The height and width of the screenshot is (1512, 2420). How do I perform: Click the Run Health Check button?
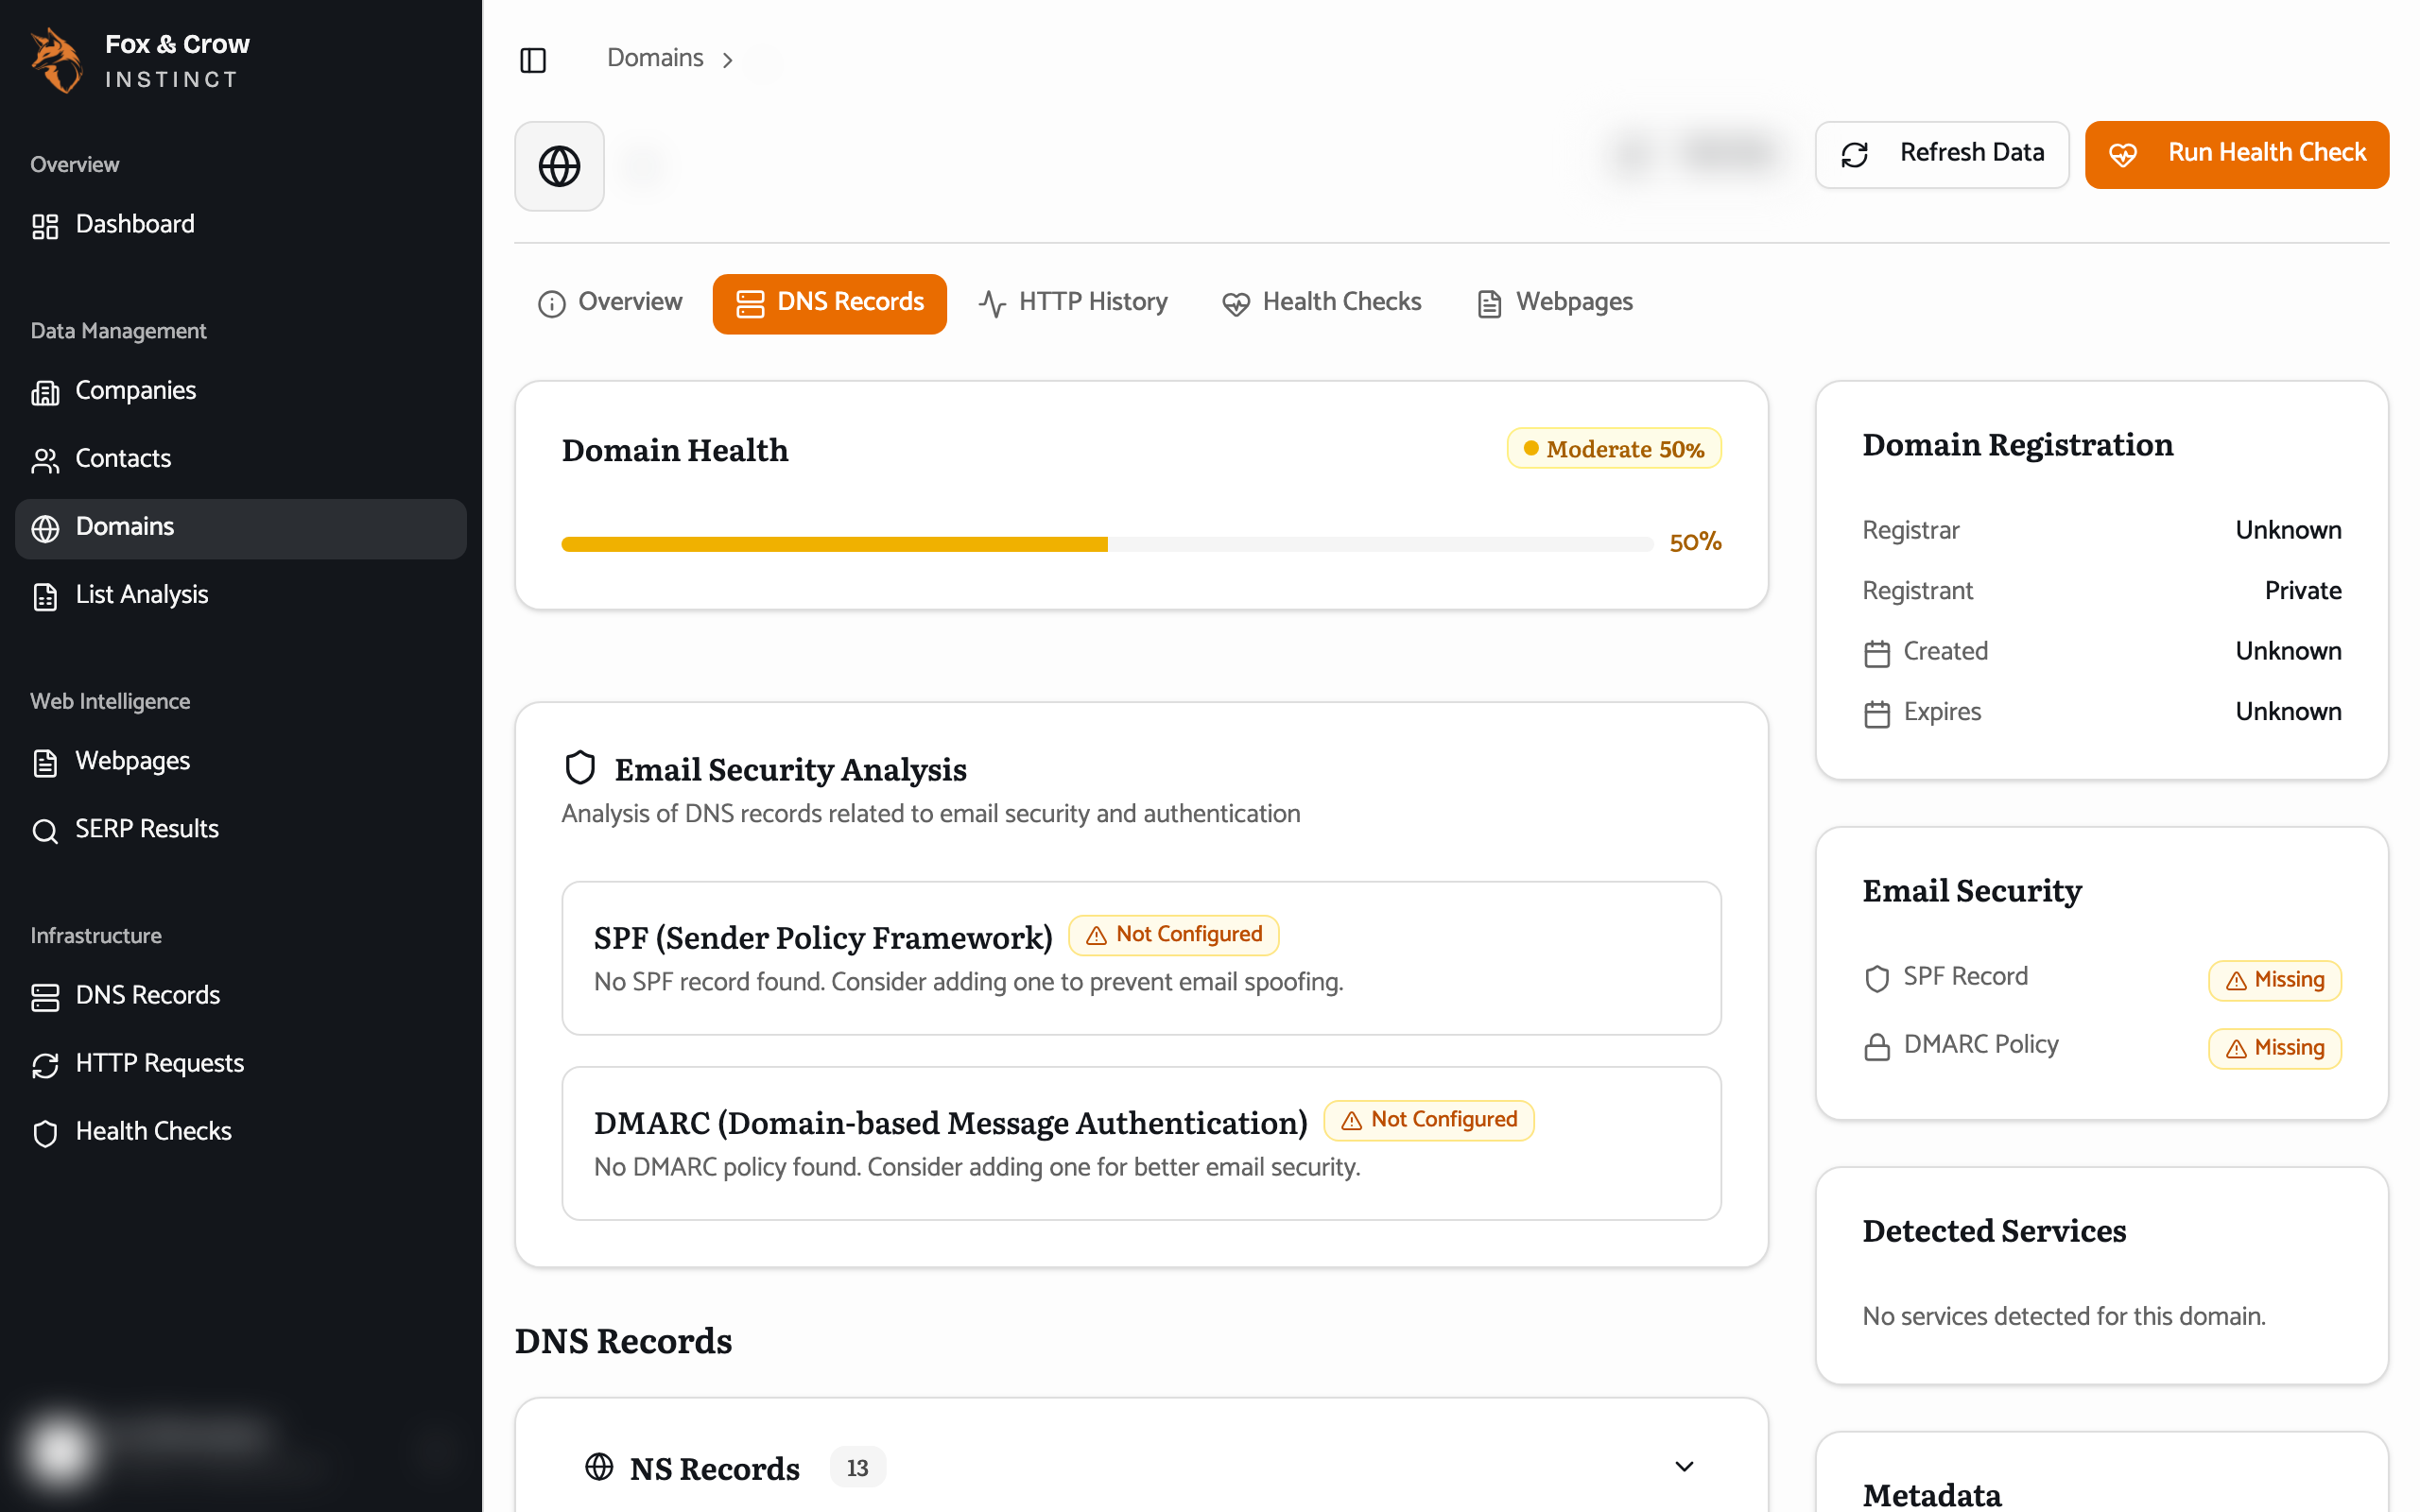click(2236, 154)
